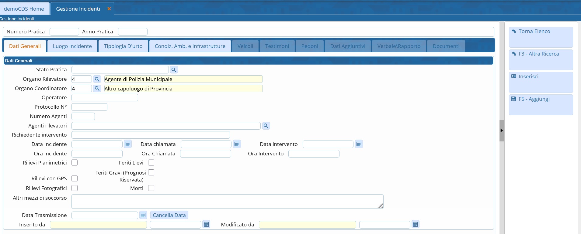Go to the demoCDS Home tab
This screenshot has height=234, width=581.
pyautogui.click(x=24, y=9)
